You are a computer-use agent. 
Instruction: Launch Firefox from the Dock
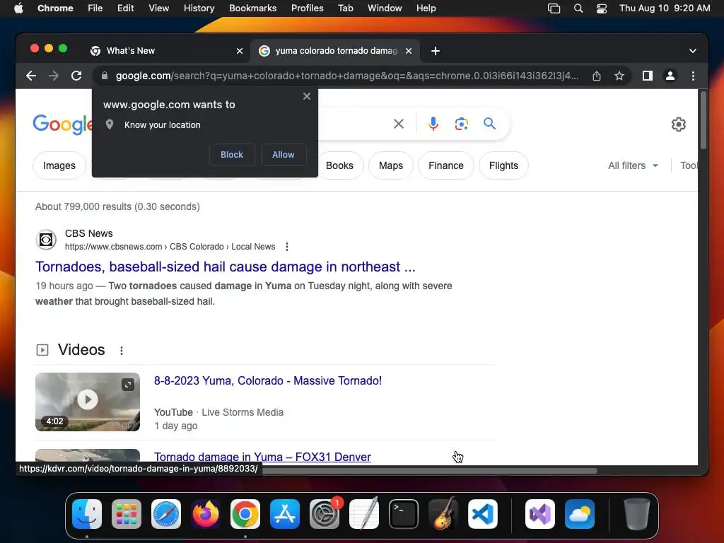tap(206, 514)
